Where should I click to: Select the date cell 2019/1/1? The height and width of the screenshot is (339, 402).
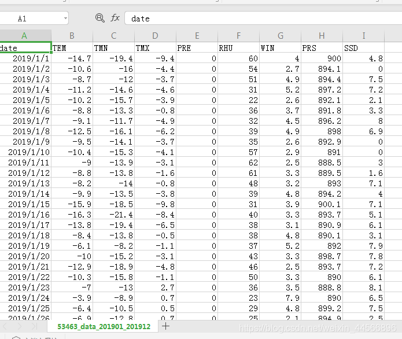point(25,58)
